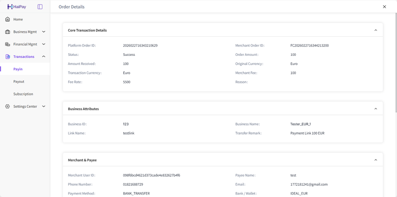The width and height of the screenshot is (397, 197).
Task: Collapse the Merchant & Payee section
Action: [376, 160]
